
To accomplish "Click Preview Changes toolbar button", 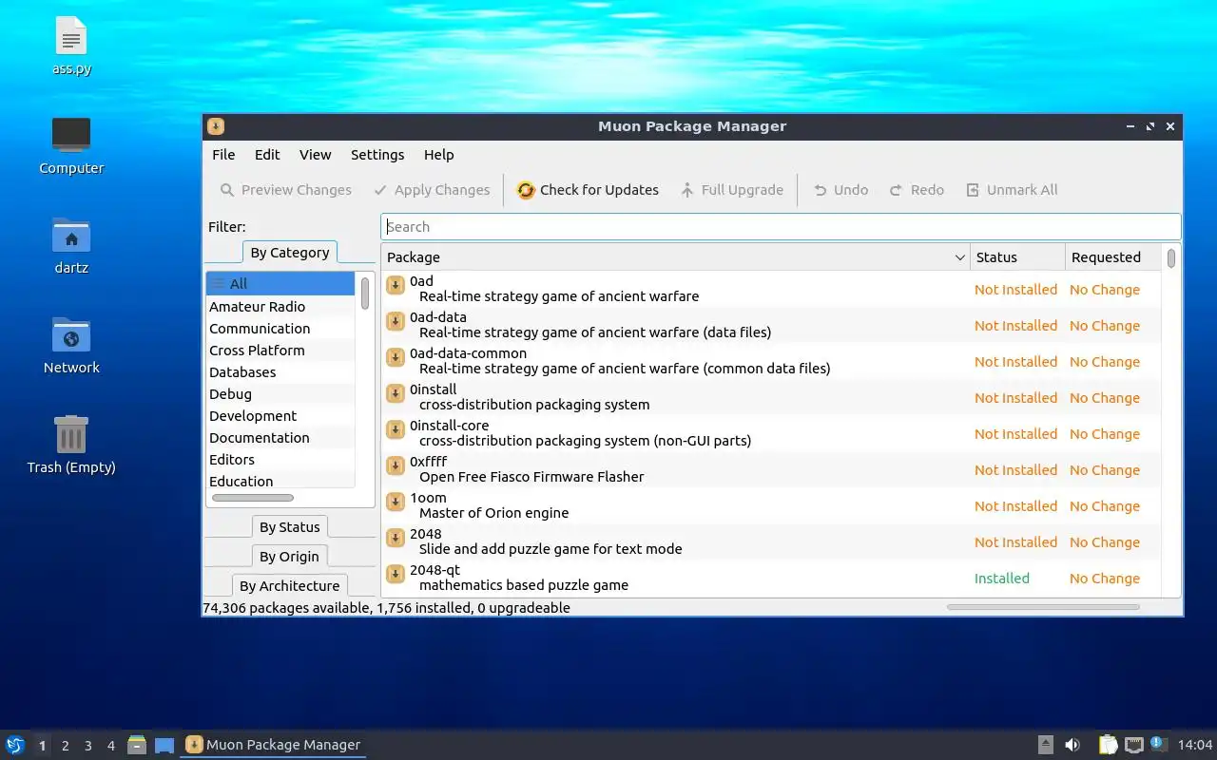I will tap(285, 190).
